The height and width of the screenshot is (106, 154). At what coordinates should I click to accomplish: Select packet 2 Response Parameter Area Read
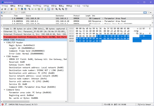[76, 21]
